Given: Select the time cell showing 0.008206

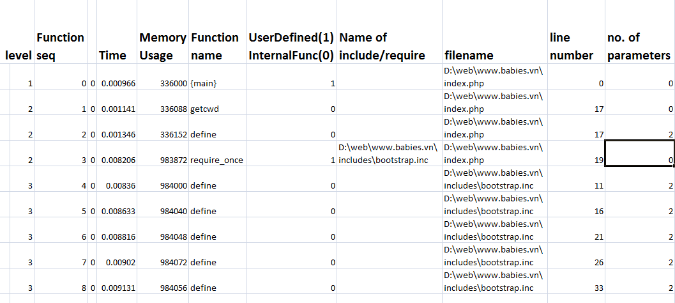Looking at the screenshot, I should pos(116,160).
